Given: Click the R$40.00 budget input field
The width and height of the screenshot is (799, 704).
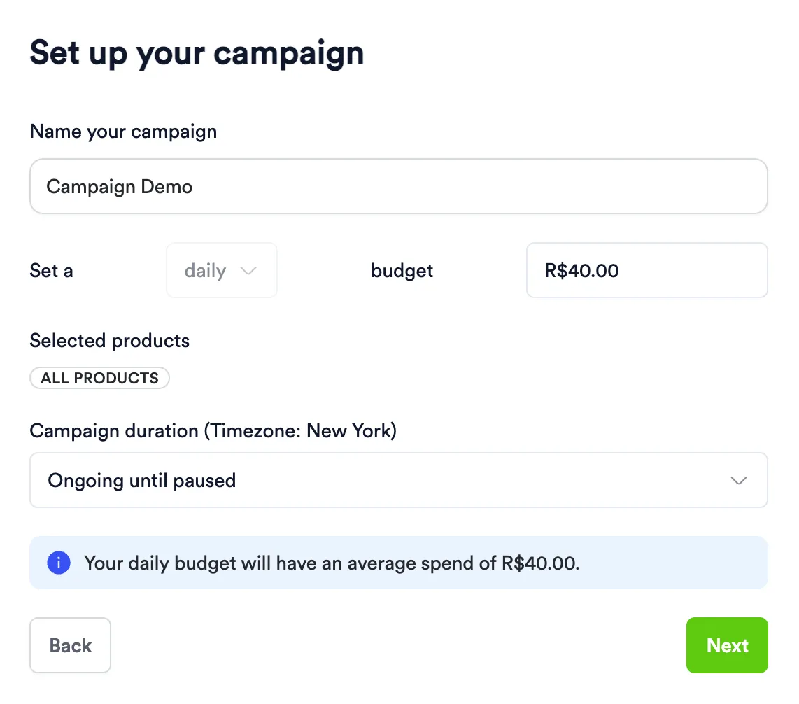Looking at the screenshot, I should [x=646, y=271].
